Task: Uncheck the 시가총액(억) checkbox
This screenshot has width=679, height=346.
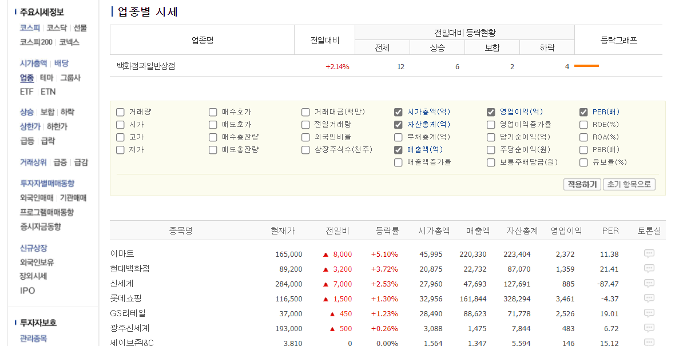Action: point(398,112)
